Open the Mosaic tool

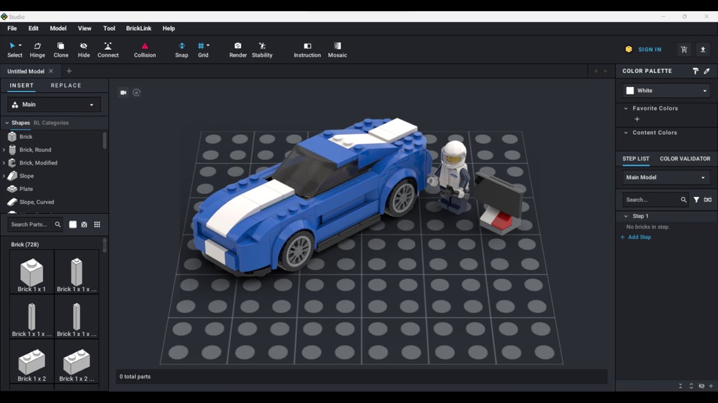coord(337,50)
